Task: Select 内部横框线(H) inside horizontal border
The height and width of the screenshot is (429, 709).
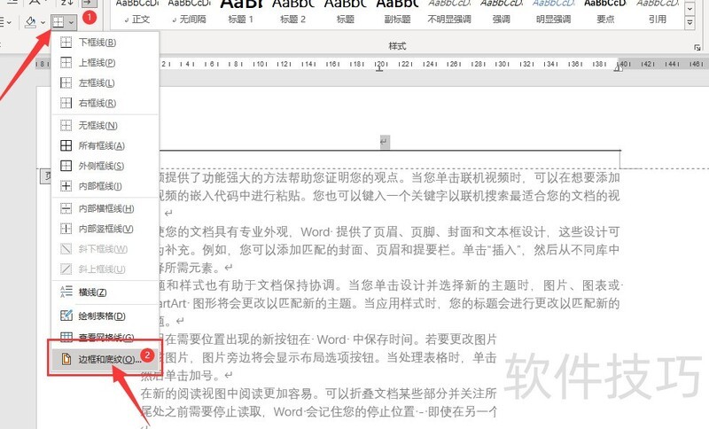Action: [105, 208]
